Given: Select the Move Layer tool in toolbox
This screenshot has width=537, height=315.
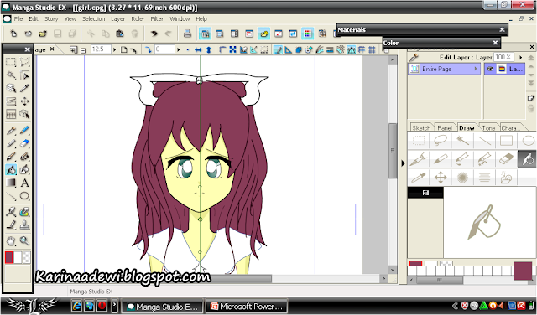Looking at the screenshot, I should 24,101.
